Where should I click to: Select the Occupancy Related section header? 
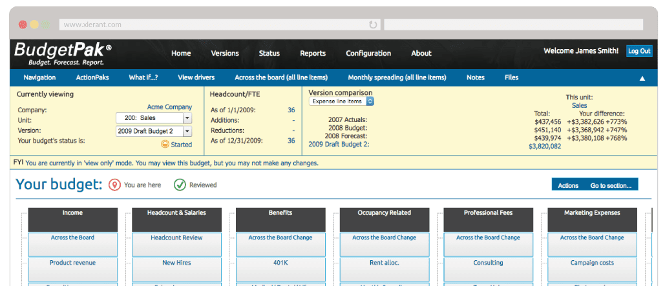(385, 220)
